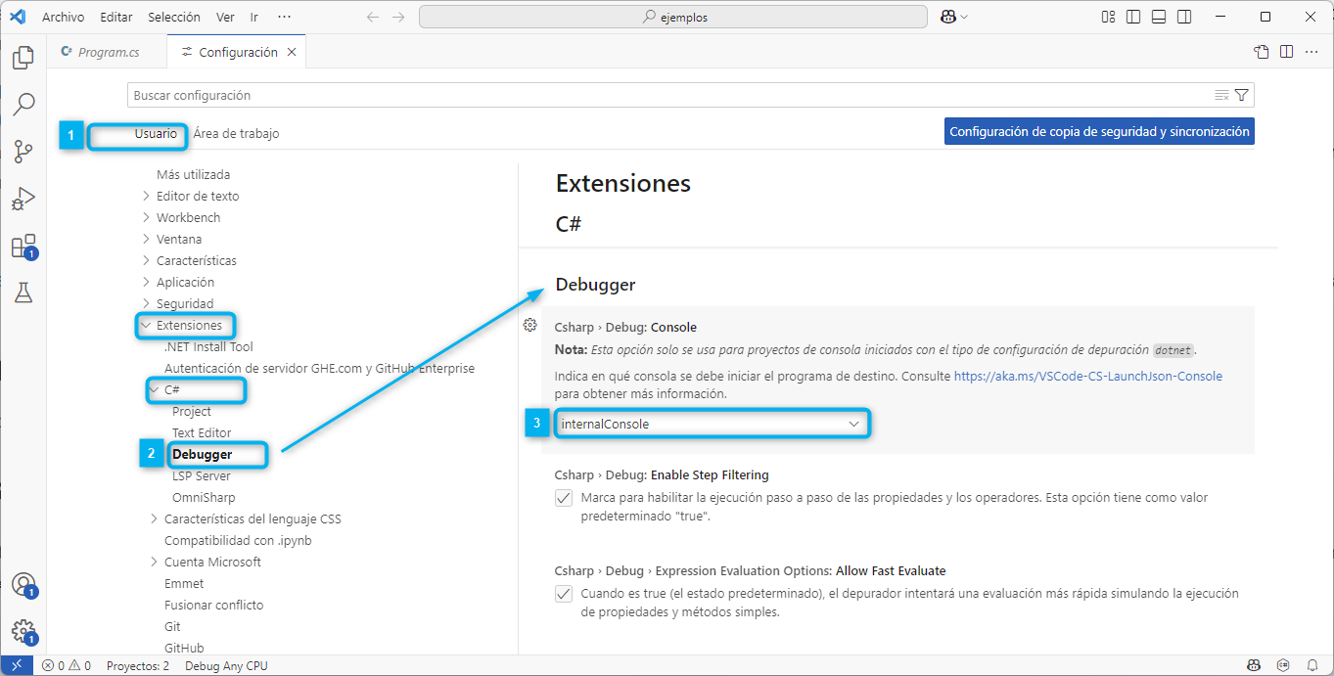
Task: Open Run and Debug view
Action: point(23,198)
